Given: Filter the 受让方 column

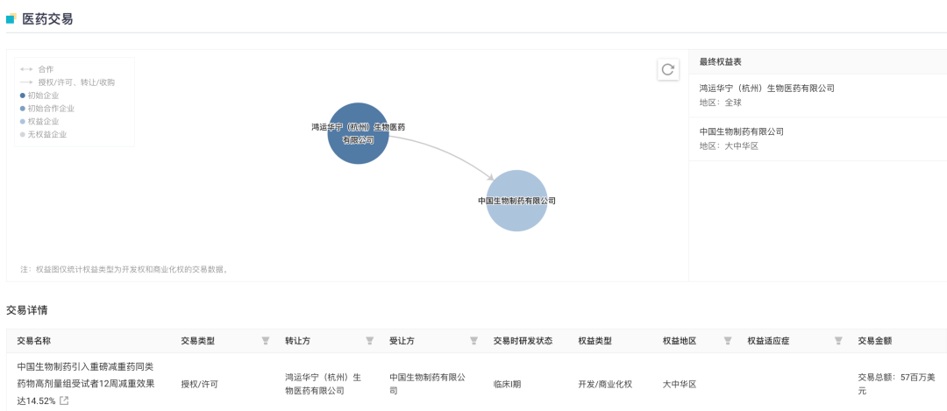Looking at the screenshot, I should click(474, 341).
